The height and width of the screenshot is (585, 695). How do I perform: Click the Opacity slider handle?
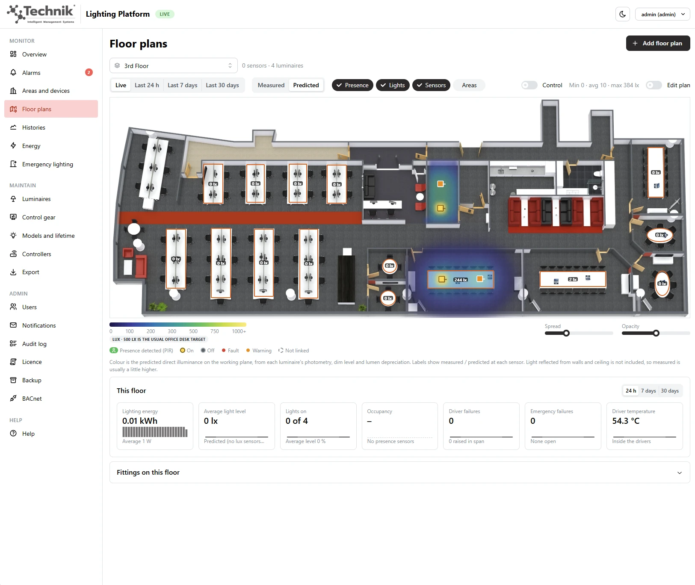656,333
